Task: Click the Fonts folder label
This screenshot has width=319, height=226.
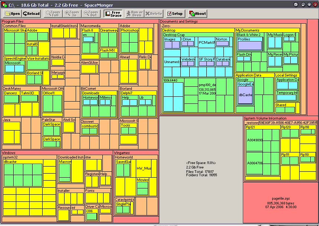Action: (x=90, y=191)
